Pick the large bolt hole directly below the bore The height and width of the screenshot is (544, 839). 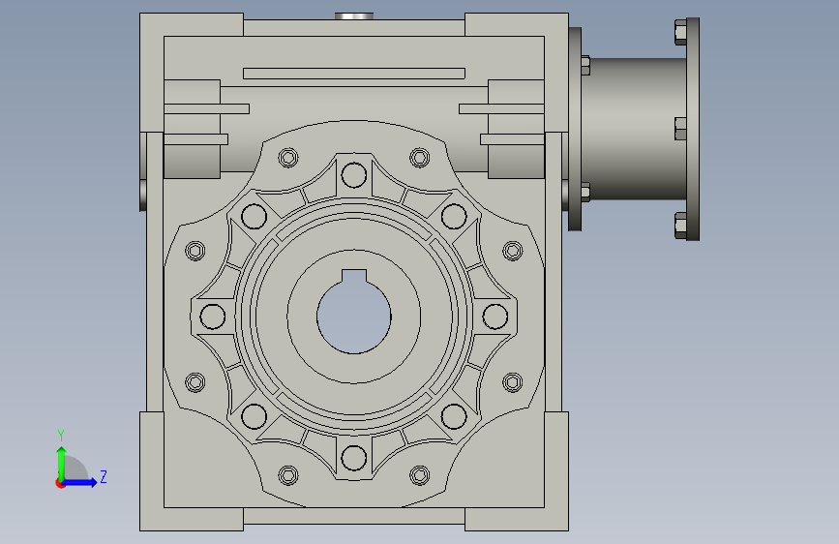point(353,458)
